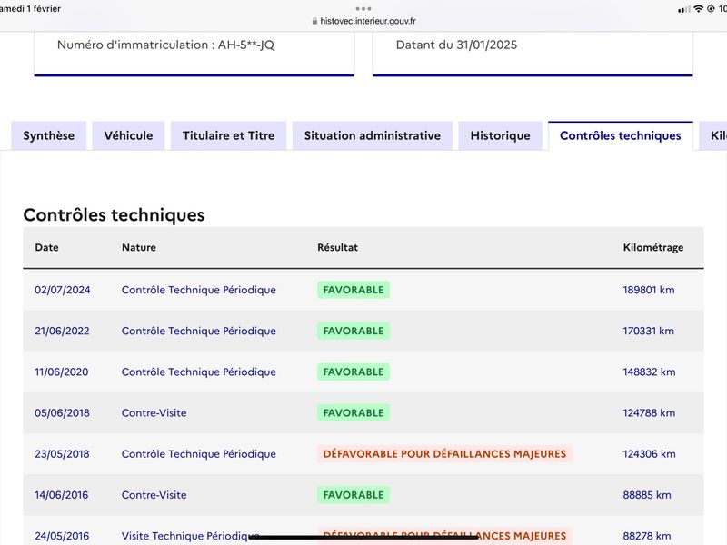Click the Kilométrage column header

click(653, 247)
